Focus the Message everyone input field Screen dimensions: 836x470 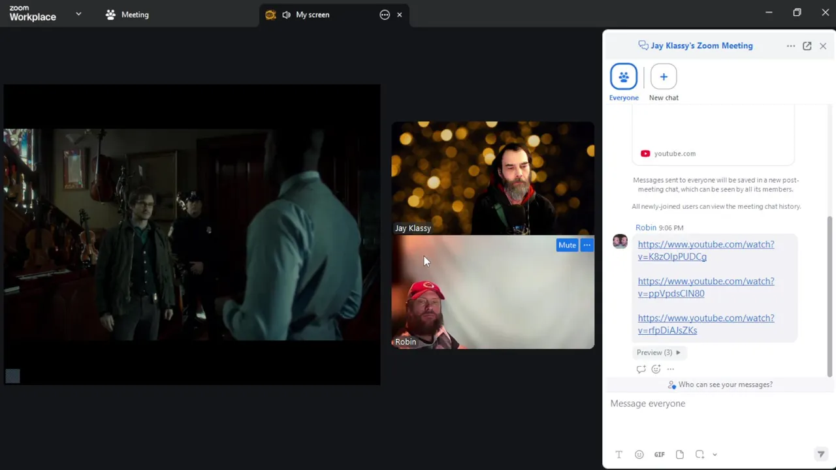pyautogui.click(x=718, y=418)
